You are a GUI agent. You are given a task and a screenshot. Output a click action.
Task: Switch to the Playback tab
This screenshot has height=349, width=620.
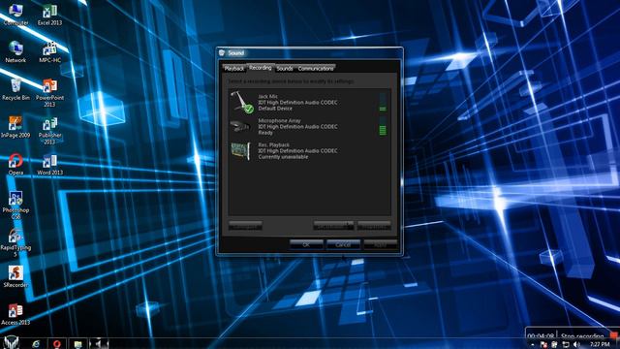234,69
